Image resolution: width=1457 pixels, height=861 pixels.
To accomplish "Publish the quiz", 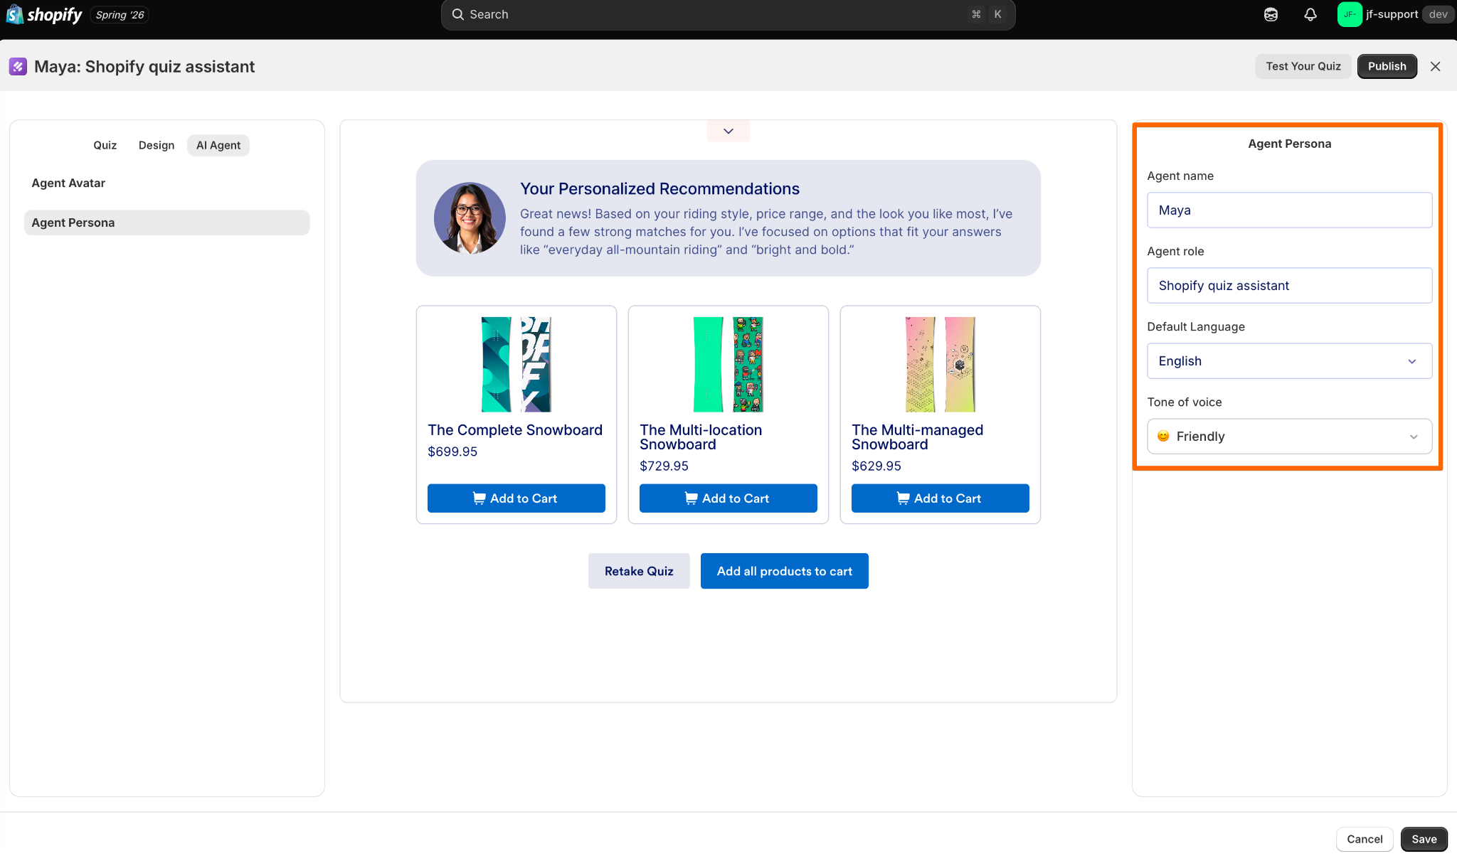I will (x=1387, y=66).
